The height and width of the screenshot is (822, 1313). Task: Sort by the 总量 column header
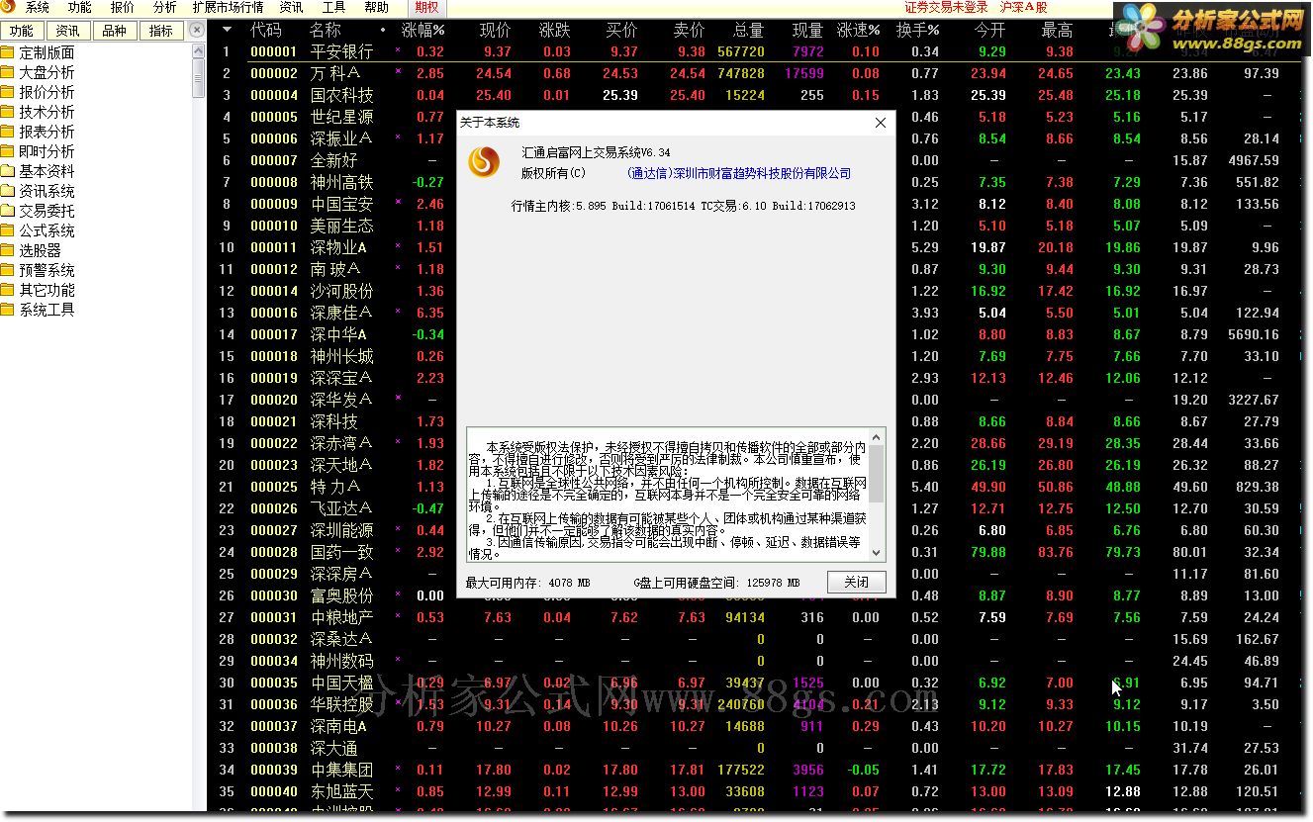click(749, 31)
